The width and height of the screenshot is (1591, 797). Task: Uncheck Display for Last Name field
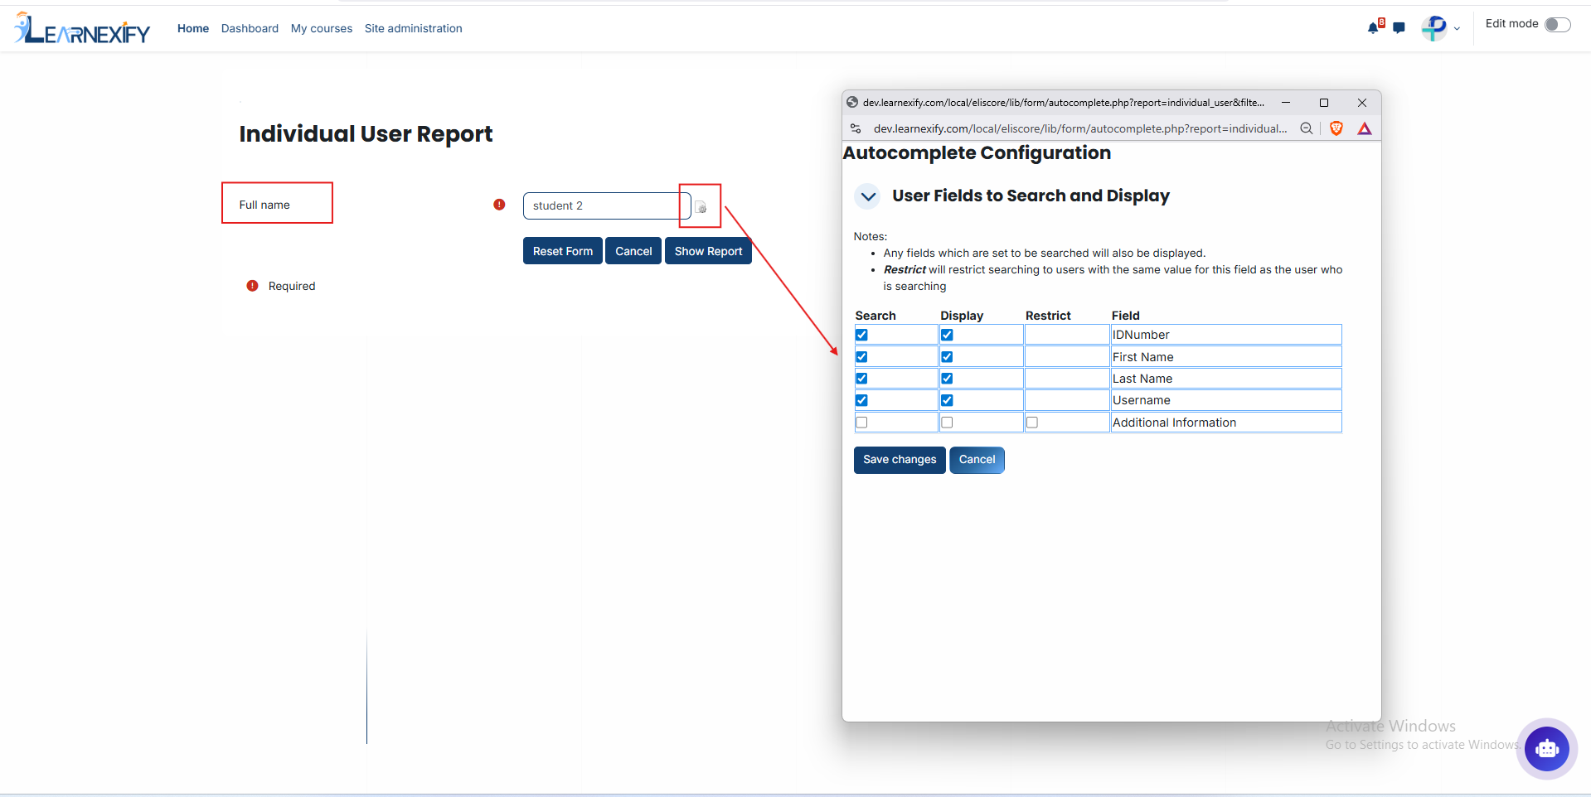[947, 379]
